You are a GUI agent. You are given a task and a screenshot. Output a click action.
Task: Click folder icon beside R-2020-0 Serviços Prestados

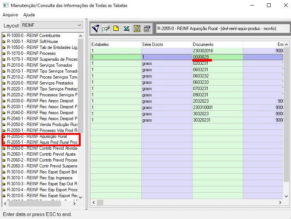(4, 83)
